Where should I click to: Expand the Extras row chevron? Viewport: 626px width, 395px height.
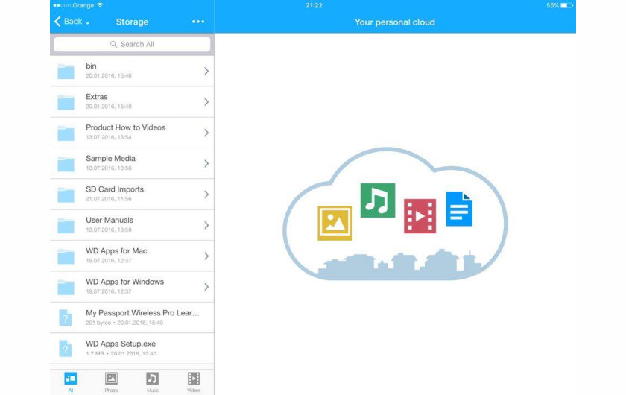pyautogui.click(x=206, y=102)
